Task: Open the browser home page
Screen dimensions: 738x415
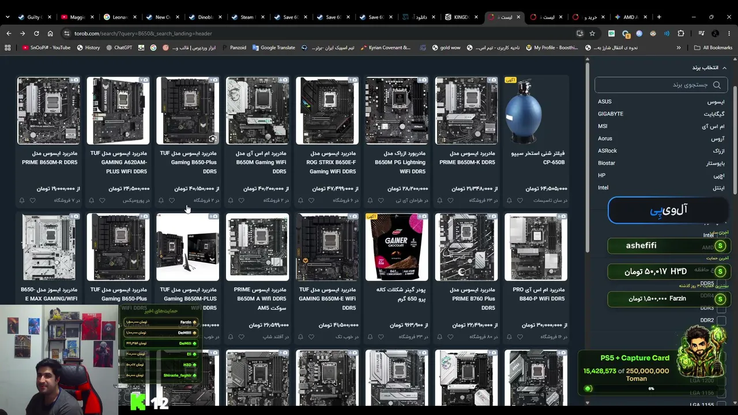Action: tap(50, 33)
